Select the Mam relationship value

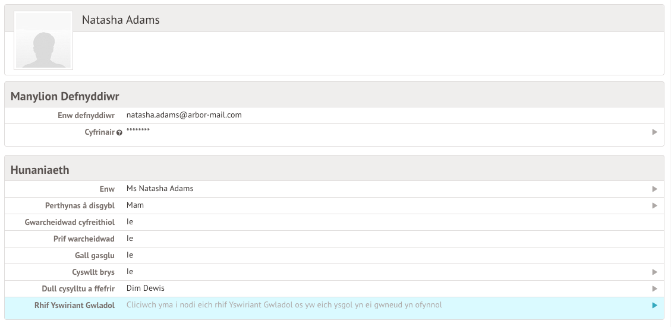135,205
